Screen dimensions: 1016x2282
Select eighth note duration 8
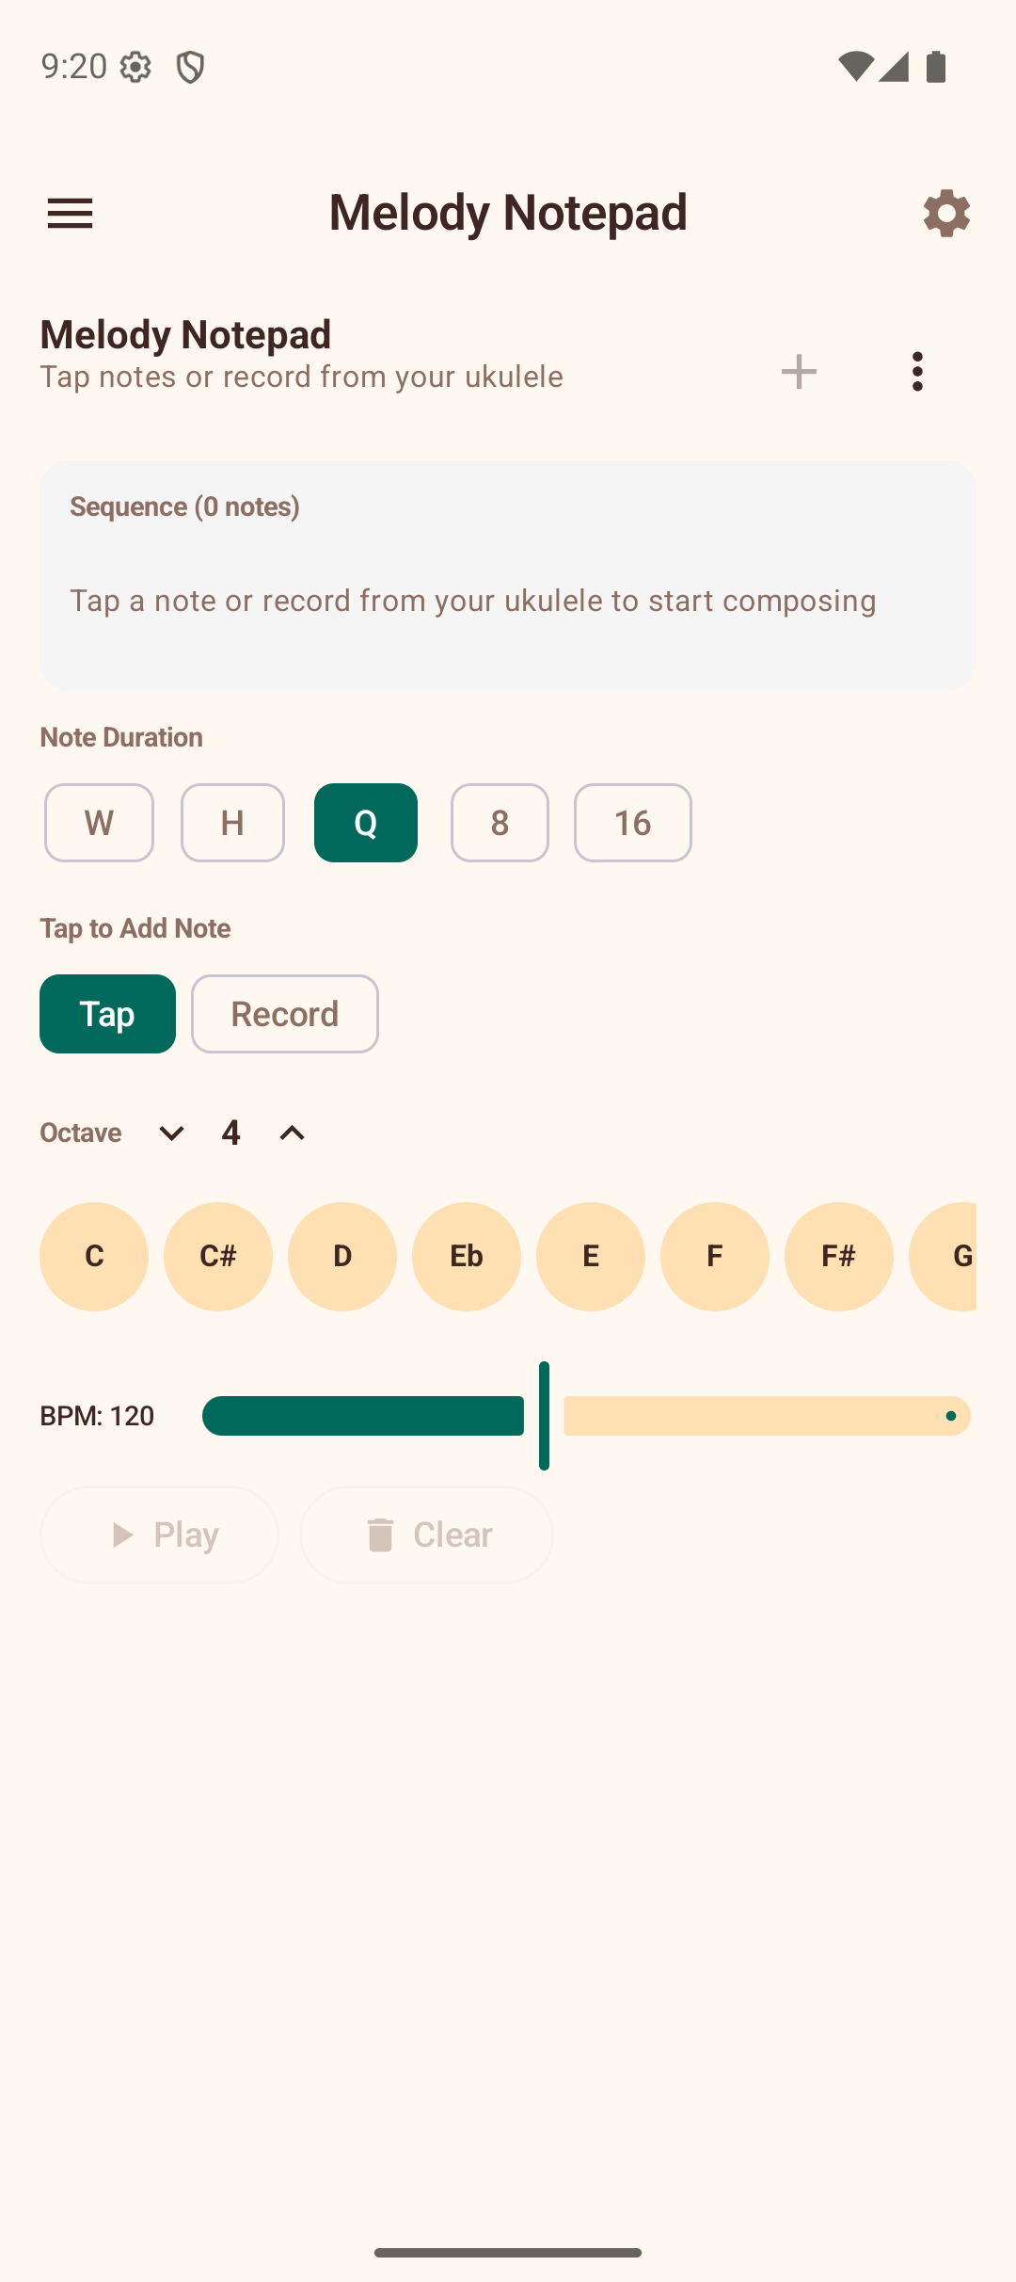tap(500, 823)
